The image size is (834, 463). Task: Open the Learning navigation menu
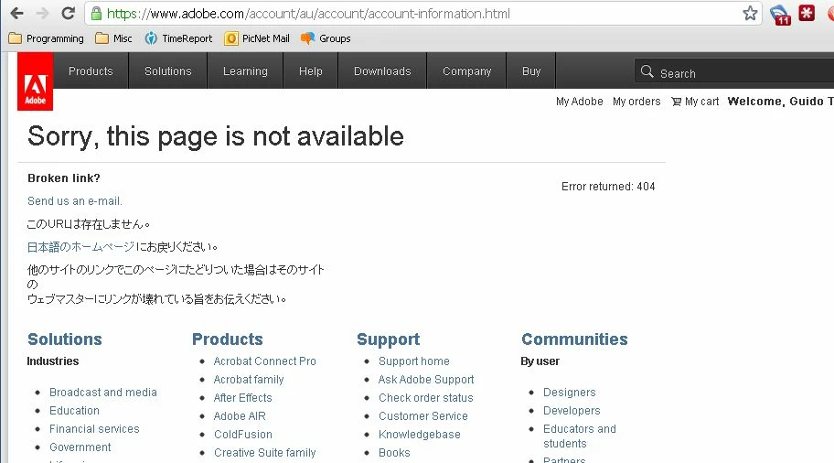245,70
